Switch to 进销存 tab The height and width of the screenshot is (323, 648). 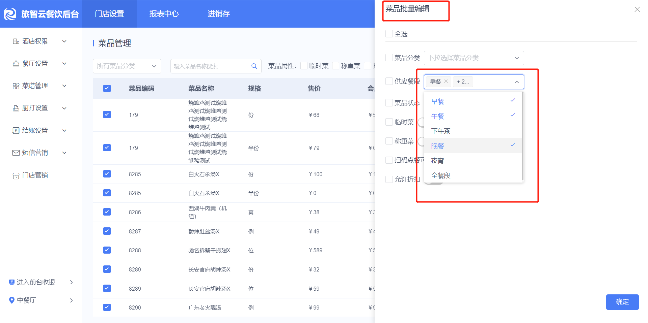[219, 14]
